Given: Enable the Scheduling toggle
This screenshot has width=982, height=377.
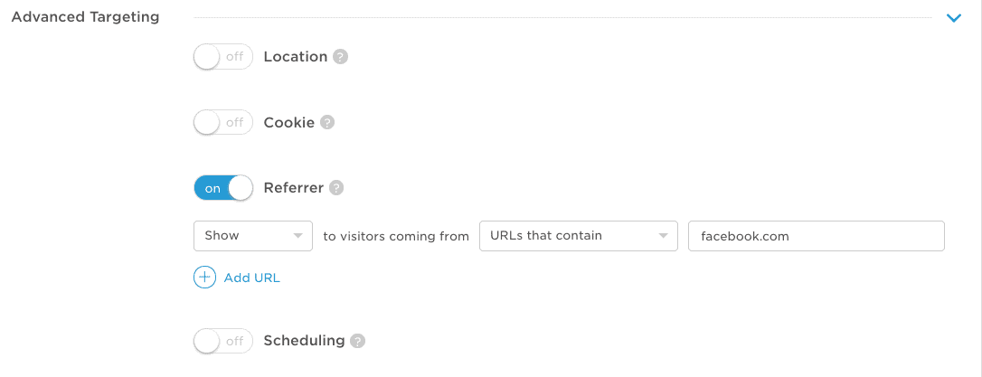Looking at the screenshot, I should coord(223,342).
